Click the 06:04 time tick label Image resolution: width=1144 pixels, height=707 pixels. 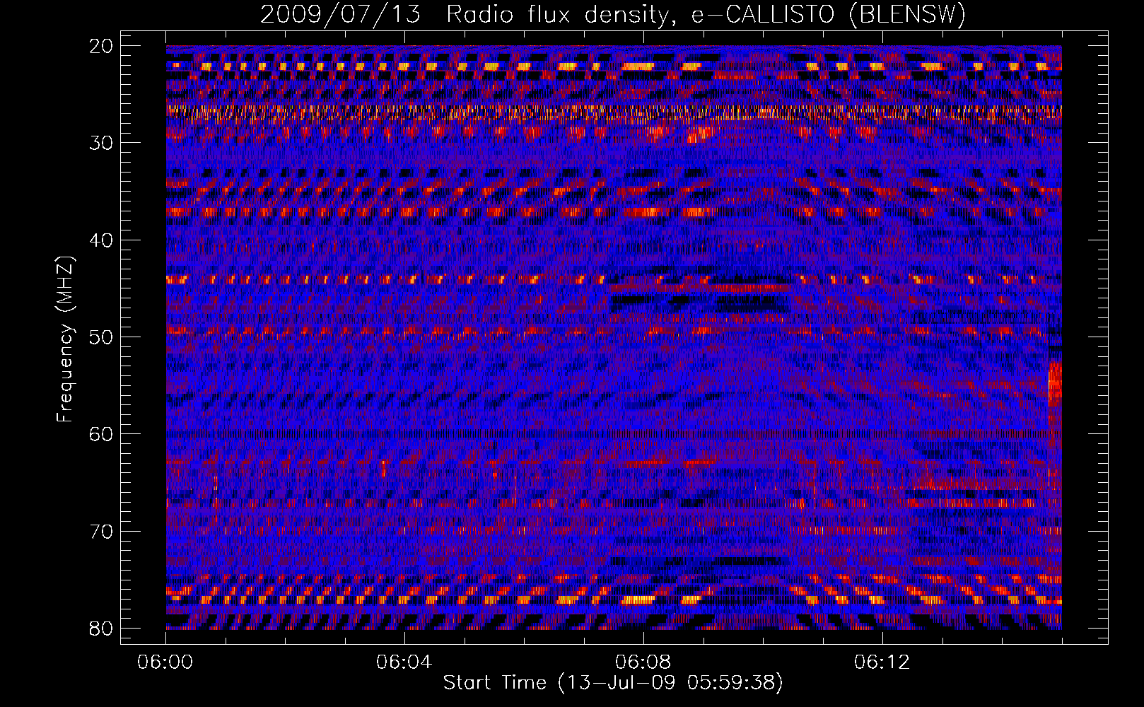pyautogui.click(x=404, y=662)
